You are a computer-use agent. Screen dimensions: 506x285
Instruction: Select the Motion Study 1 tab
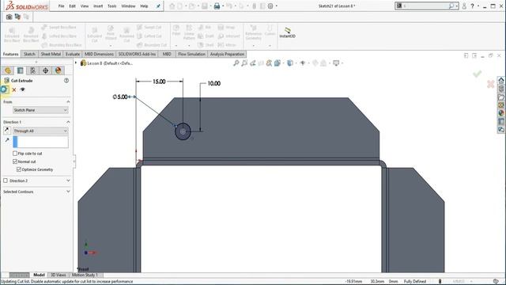[85, 275]
